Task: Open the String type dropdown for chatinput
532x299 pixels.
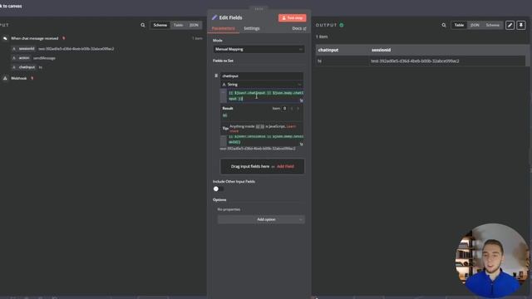Action: pos(262,85)
